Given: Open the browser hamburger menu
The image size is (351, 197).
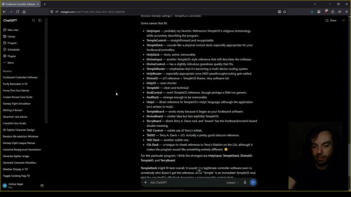Looking at the screenshot, I should click(x=346, y=12).
